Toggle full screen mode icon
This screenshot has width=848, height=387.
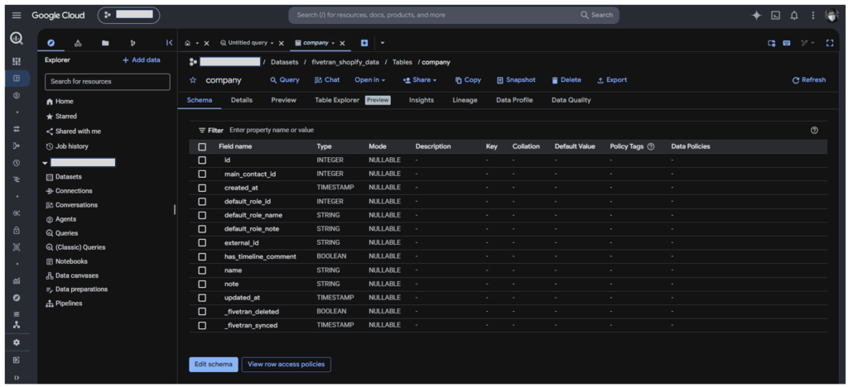(x=830, y=43)
